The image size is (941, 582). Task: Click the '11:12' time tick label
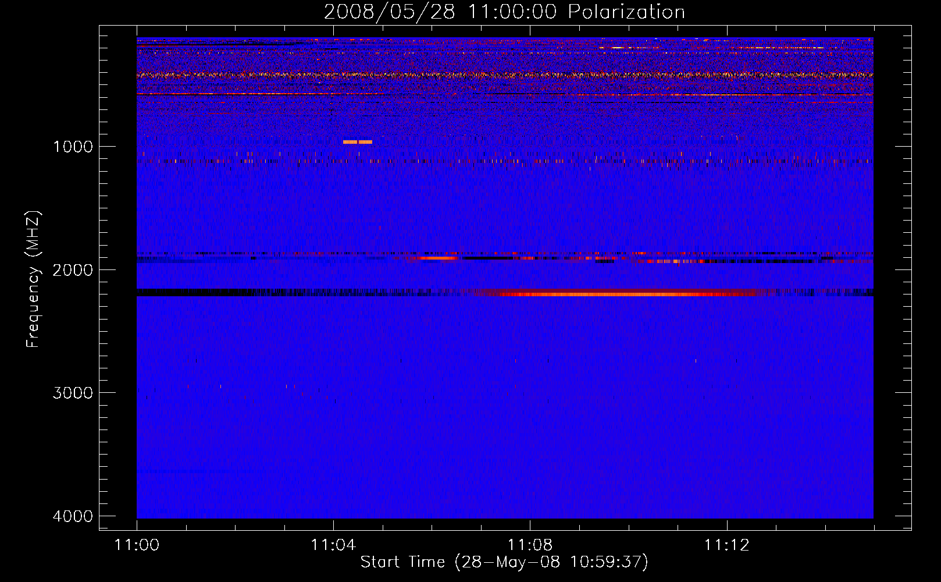(726, 545)
